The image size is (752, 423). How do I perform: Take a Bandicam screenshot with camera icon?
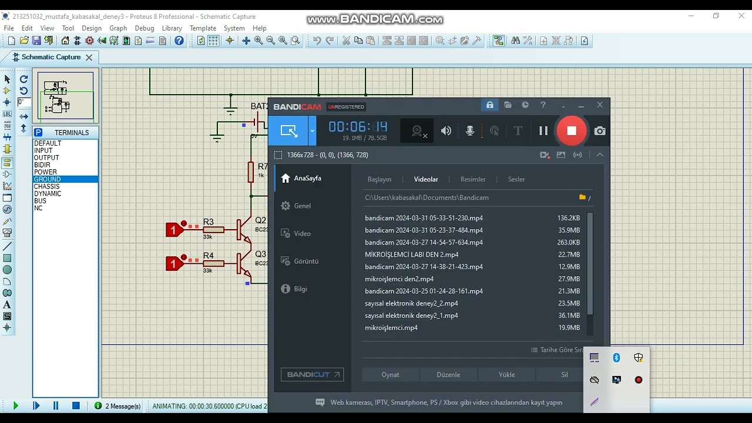[599, 131]
